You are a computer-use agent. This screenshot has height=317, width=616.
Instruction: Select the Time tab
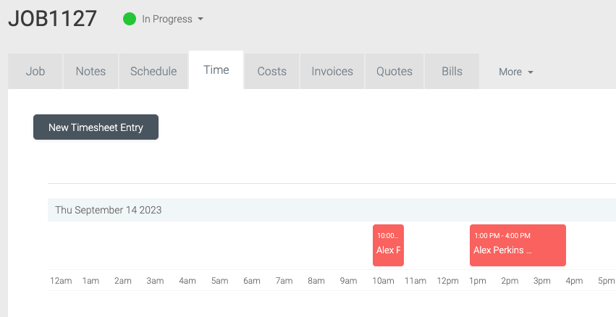(x=216, y=70)
